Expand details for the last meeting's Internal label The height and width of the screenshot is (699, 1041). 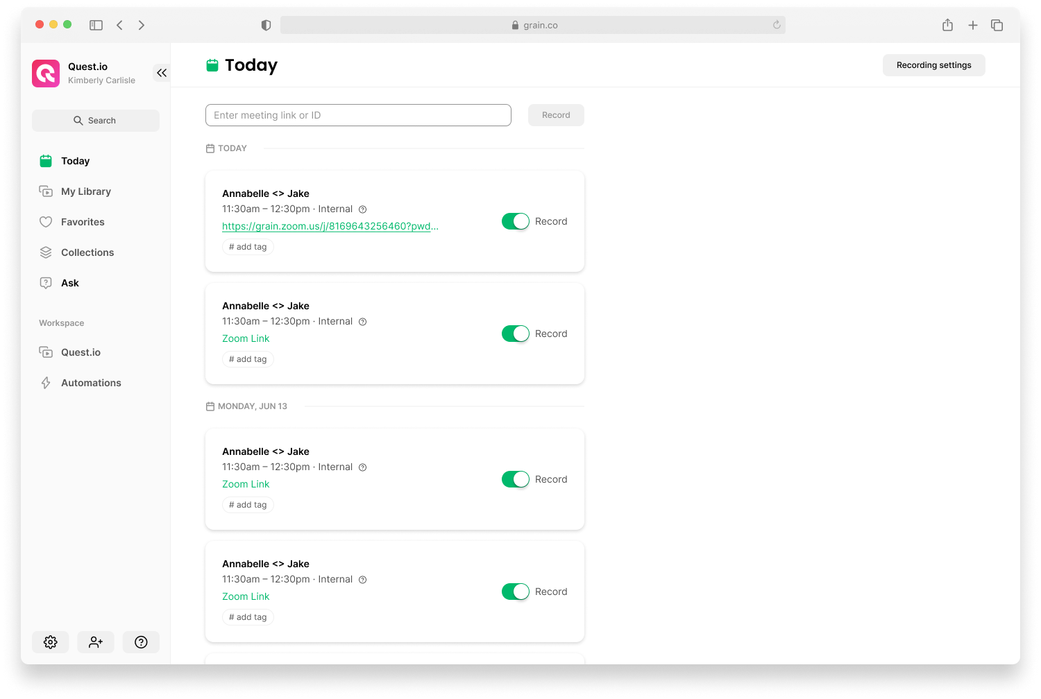click(x=362, y=579)
